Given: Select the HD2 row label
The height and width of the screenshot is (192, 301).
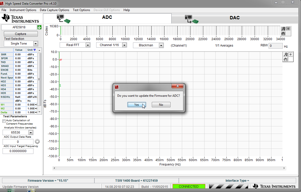Looking at the screenshot, I should pos(6,81).
